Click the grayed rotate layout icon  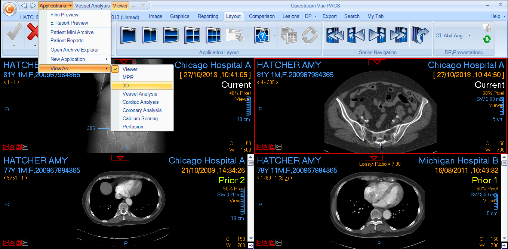[x=309, y=35]
